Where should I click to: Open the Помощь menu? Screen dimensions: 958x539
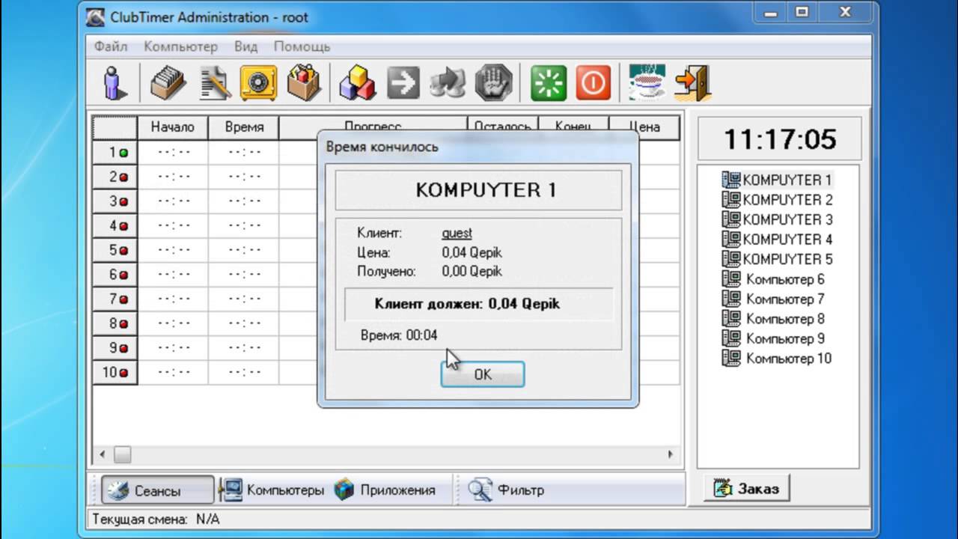pos(302,46)
